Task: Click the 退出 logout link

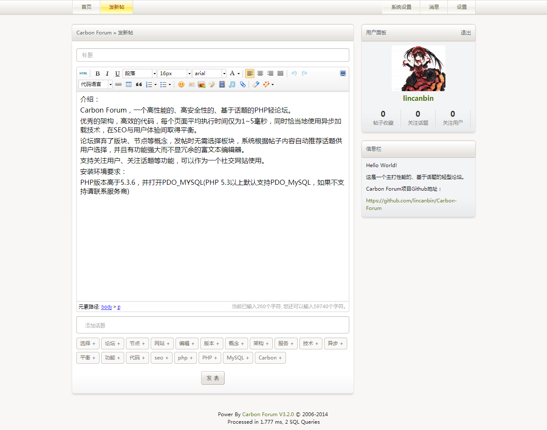Action: pos(466,33)
